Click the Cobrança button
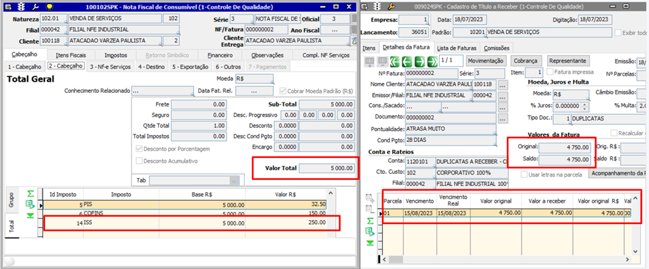The height and width of the screenshot is (269, 649). [525, 61]
